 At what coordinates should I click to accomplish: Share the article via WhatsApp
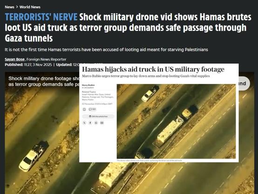(x=96, y=123)
